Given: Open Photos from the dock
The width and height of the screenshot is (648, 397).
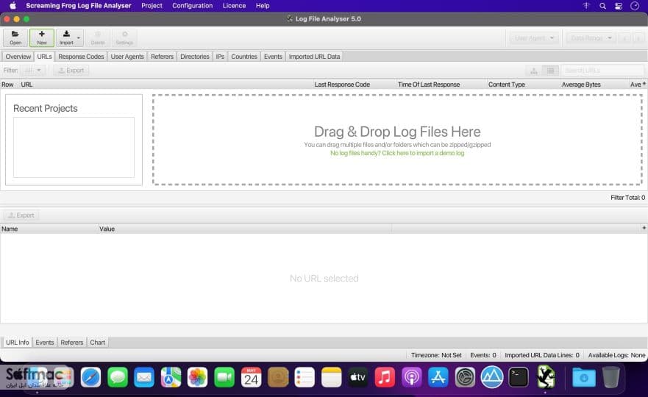Looking at the screenshot, I should [x=198, y=377].
